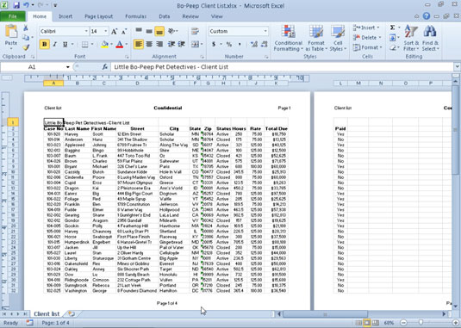Open Cell Styles gallery
Screen dimensions: 461x328
click(x=338, y=38)
